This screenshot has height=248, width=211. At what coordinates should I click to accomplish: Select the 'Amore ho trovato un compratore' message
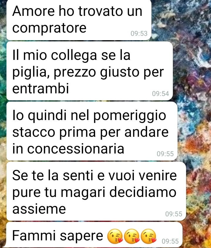click(x=79, y=20)
